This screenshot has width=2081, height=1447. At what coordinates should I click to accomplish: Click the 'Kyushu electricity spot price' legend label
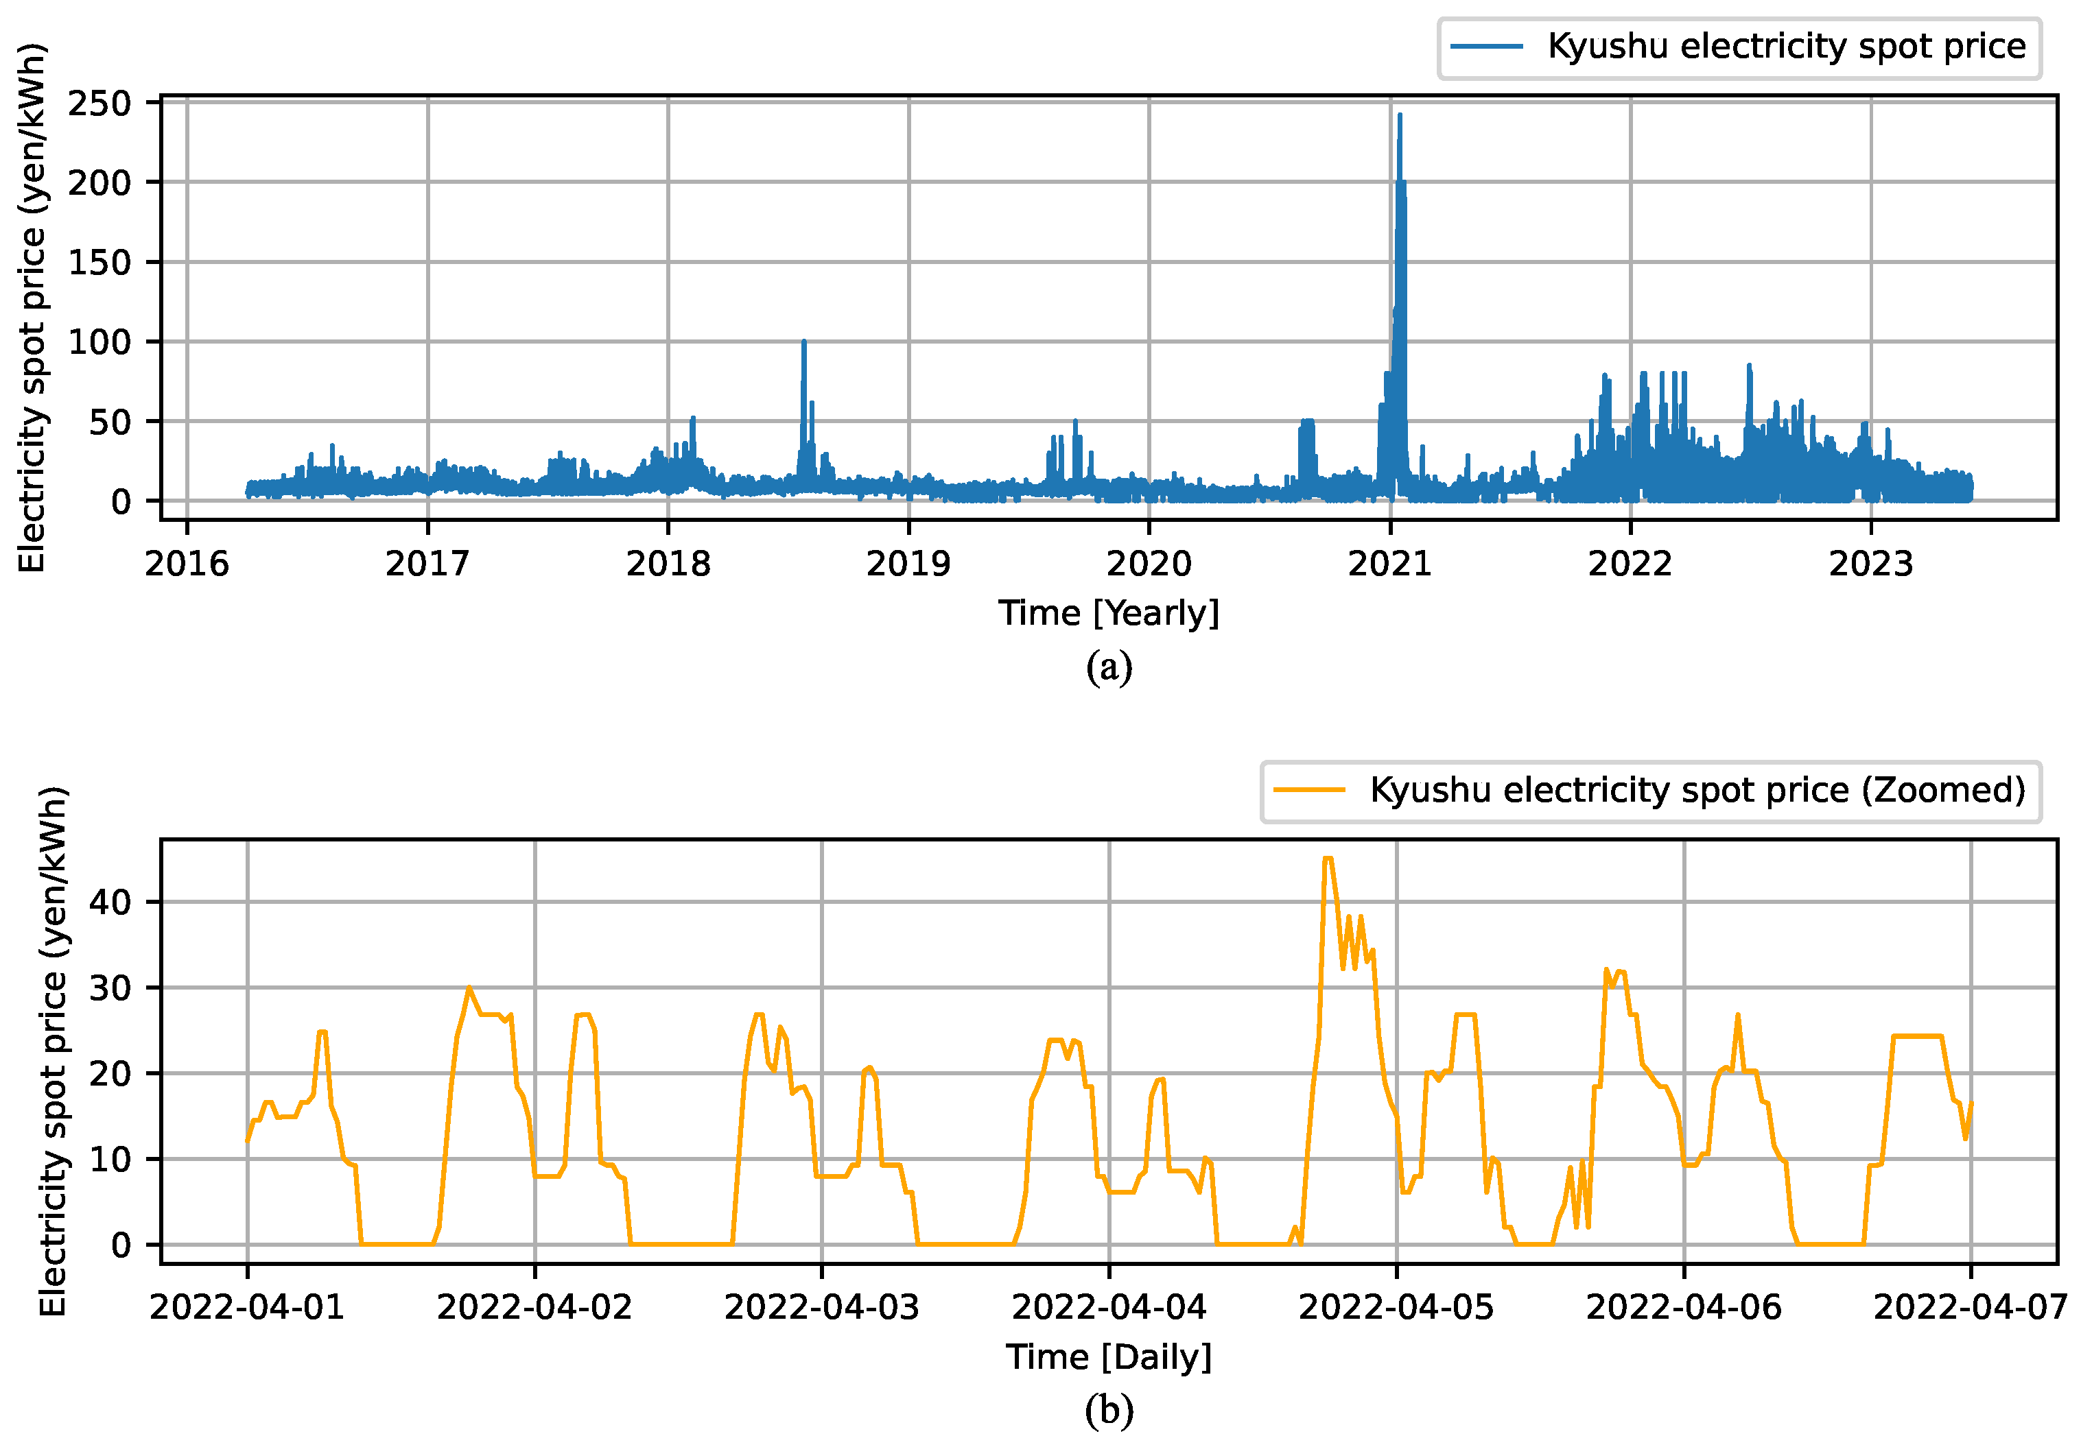coord(1785,47)
